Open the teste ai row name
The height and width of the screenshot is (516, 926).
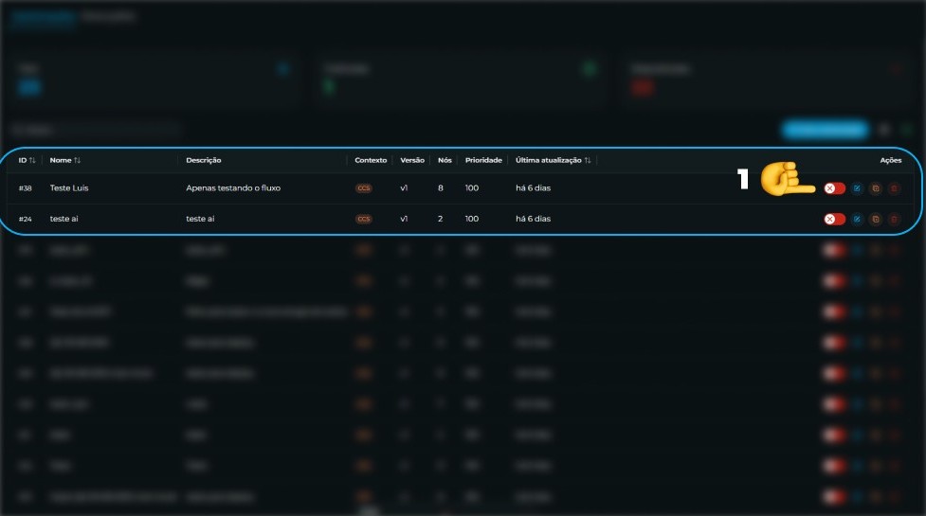(64, 219)
